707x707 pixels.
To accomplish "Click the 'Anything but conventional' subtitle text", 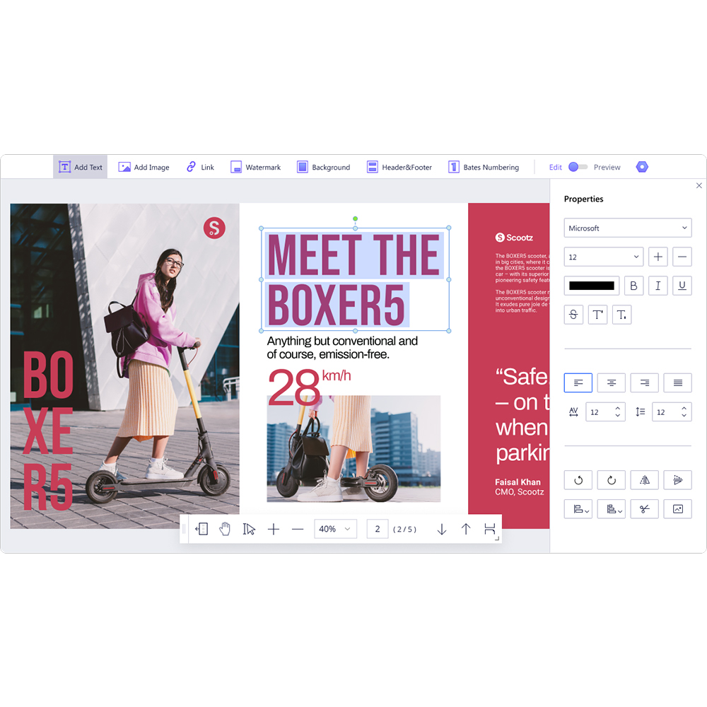I will coord(342,348).
